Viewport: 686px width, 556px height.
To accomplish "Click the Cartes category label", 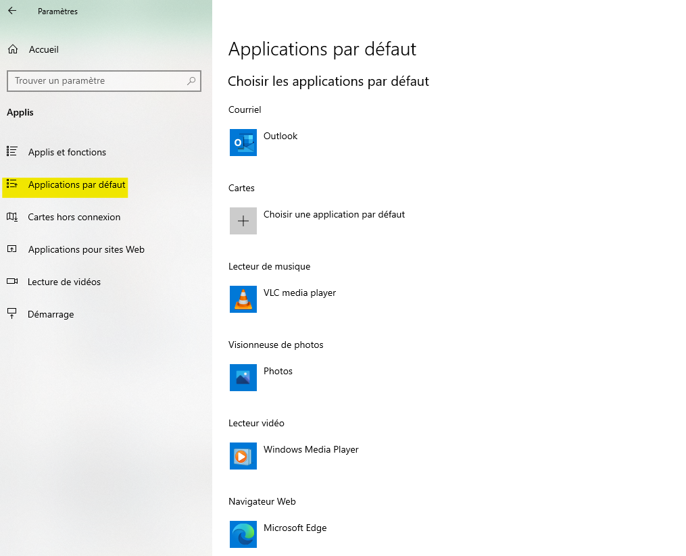I will coord(241,188).
